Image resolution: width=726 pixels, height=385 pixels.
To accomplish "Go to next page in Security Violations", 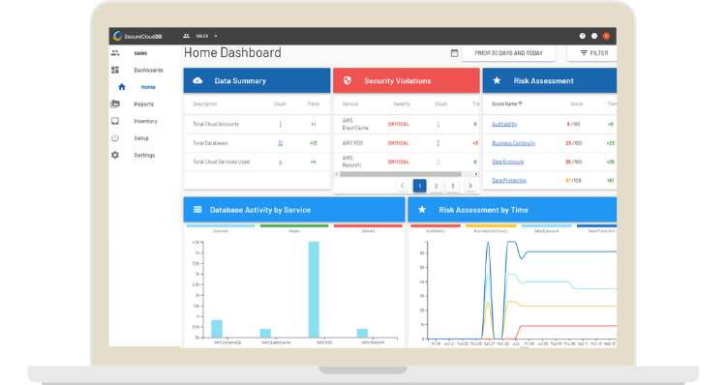I will click(x=469, y=186).
